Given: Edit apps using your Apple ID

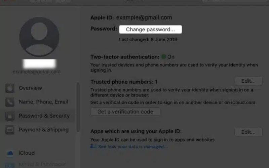Looking at the screenshot, I should (248, 132).
